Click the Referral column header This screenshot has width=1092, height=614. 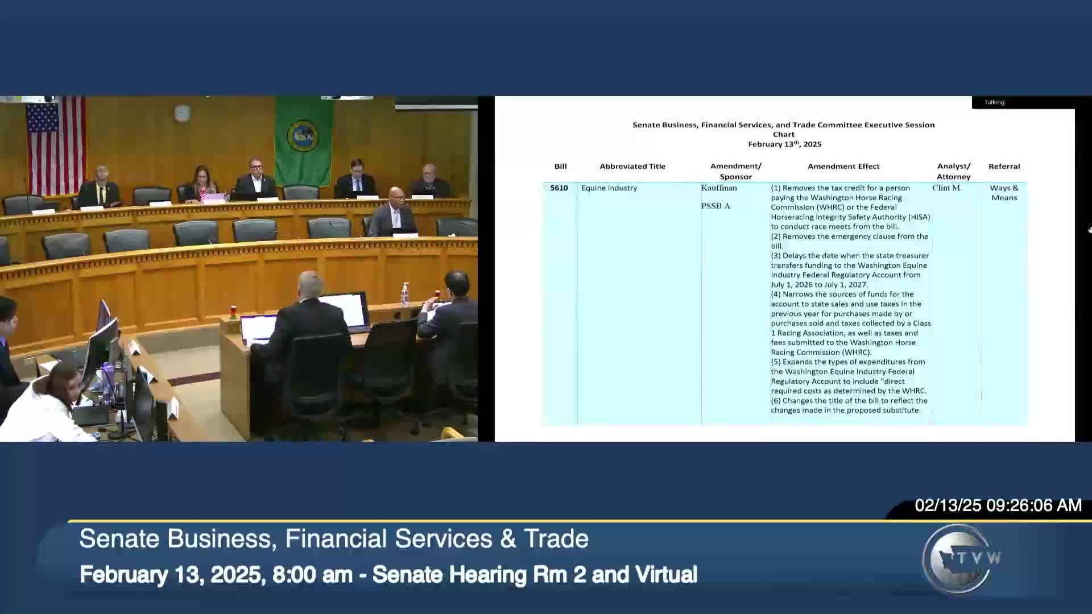[x=1004, y=166]
